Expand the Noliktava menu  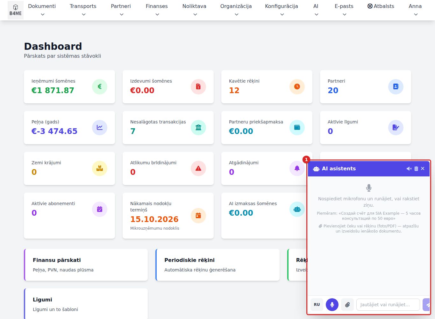(194, 10)
